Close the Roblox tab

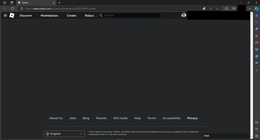(54, 3)
